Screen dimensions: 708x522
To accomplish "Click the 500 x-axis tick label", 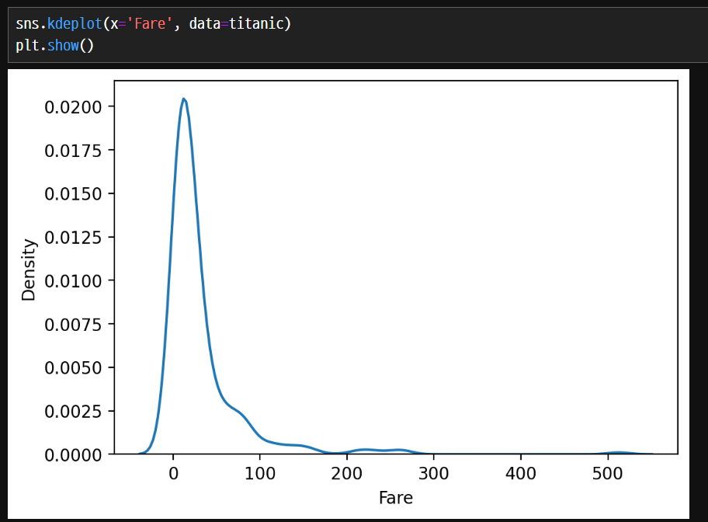I will [x=607, y=474].
